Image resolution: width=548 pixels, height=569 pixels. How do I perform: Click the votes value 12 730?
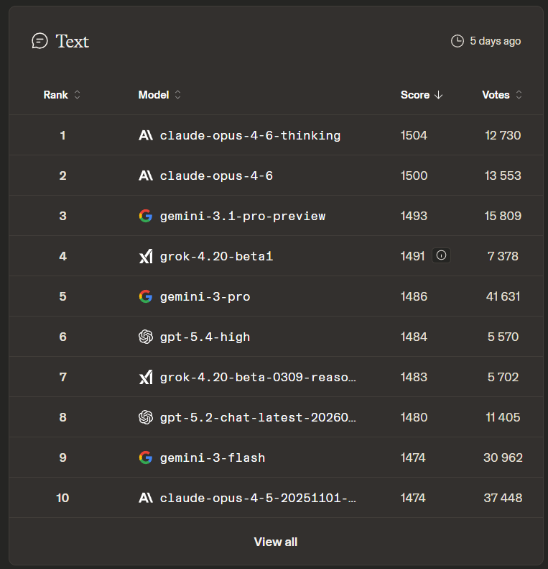pyautogui.click(x=503, y=135)
